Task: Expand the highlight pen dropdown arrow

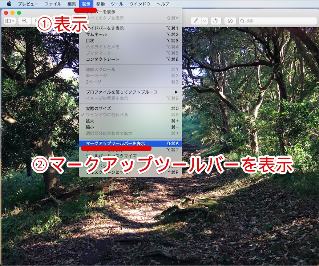Action: point(204,21)
